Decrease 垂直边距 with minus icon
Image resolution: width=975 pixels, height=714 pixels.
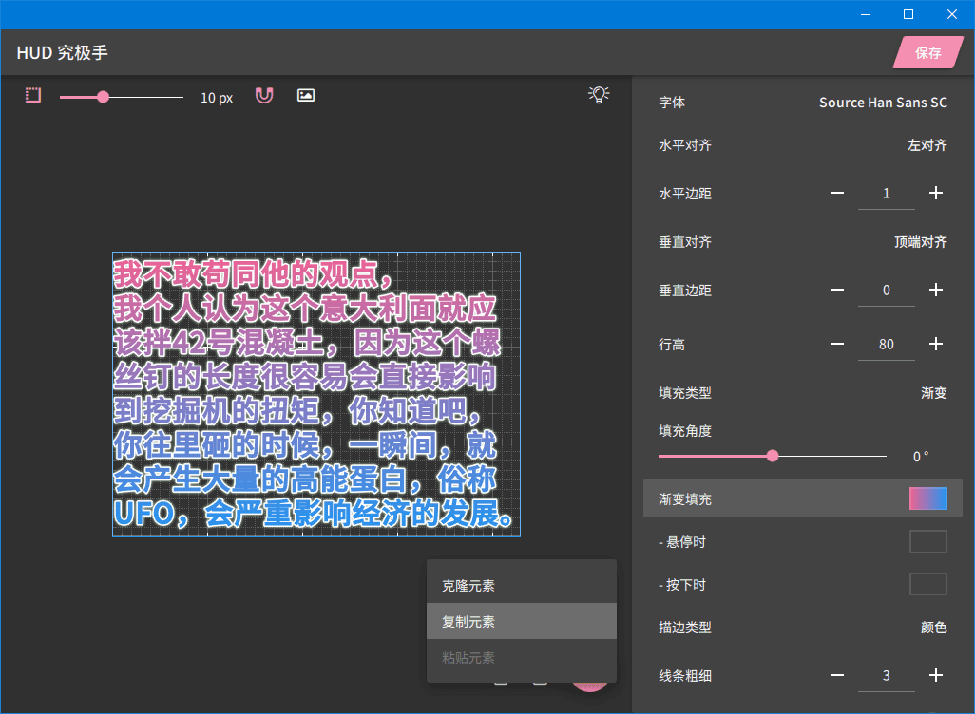pyautogui.click(x=837, y=291)
